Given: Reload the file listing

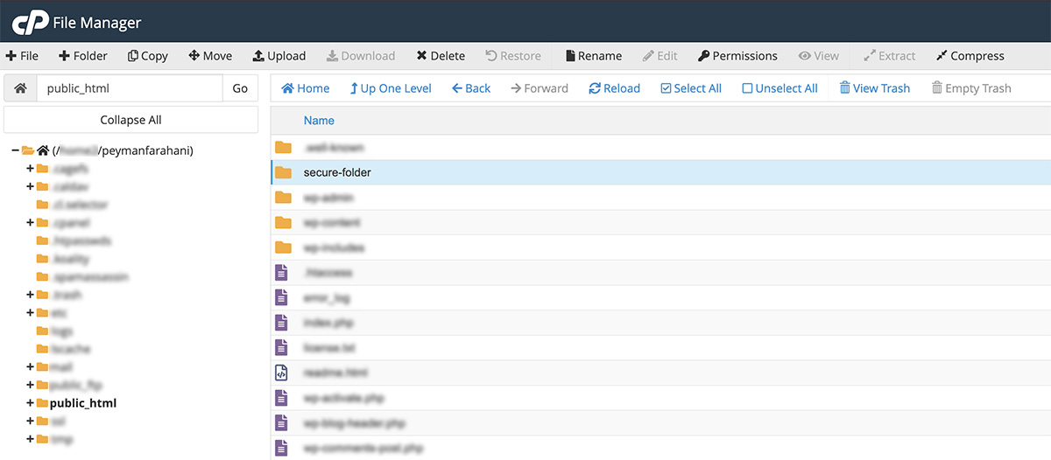Looking at the screenshot, I should coord(614,88).
